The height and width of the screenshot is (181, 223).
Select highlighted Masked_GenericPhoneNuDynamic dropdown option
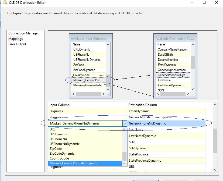coord(85,163)
